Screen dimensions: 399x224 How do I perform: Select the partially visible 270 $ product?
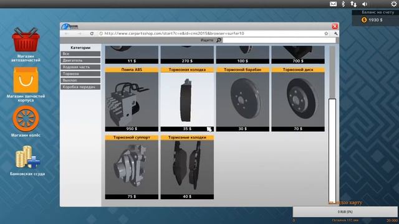[x=187, y=55]
